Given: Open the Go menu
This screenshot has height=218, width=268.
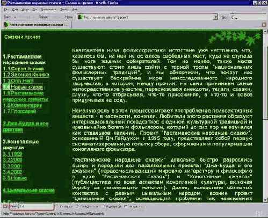Looking at the screenshot, I should click(34, 10).
